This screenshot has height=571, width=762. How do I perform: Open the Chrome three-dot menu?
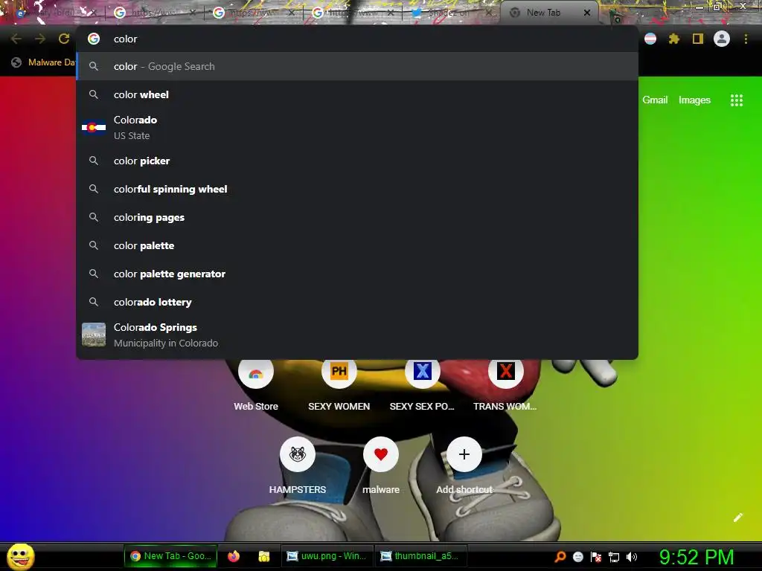(746, 39)
